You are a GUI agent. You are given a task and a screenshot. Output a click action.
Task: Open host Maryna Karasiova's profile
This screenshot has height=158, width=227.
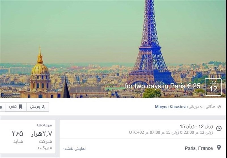pos(171,107)
